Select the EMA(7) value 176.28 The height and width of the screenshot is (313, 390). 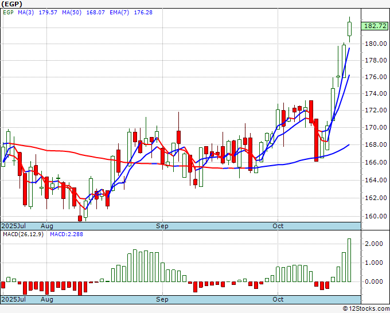click(143, 13)
